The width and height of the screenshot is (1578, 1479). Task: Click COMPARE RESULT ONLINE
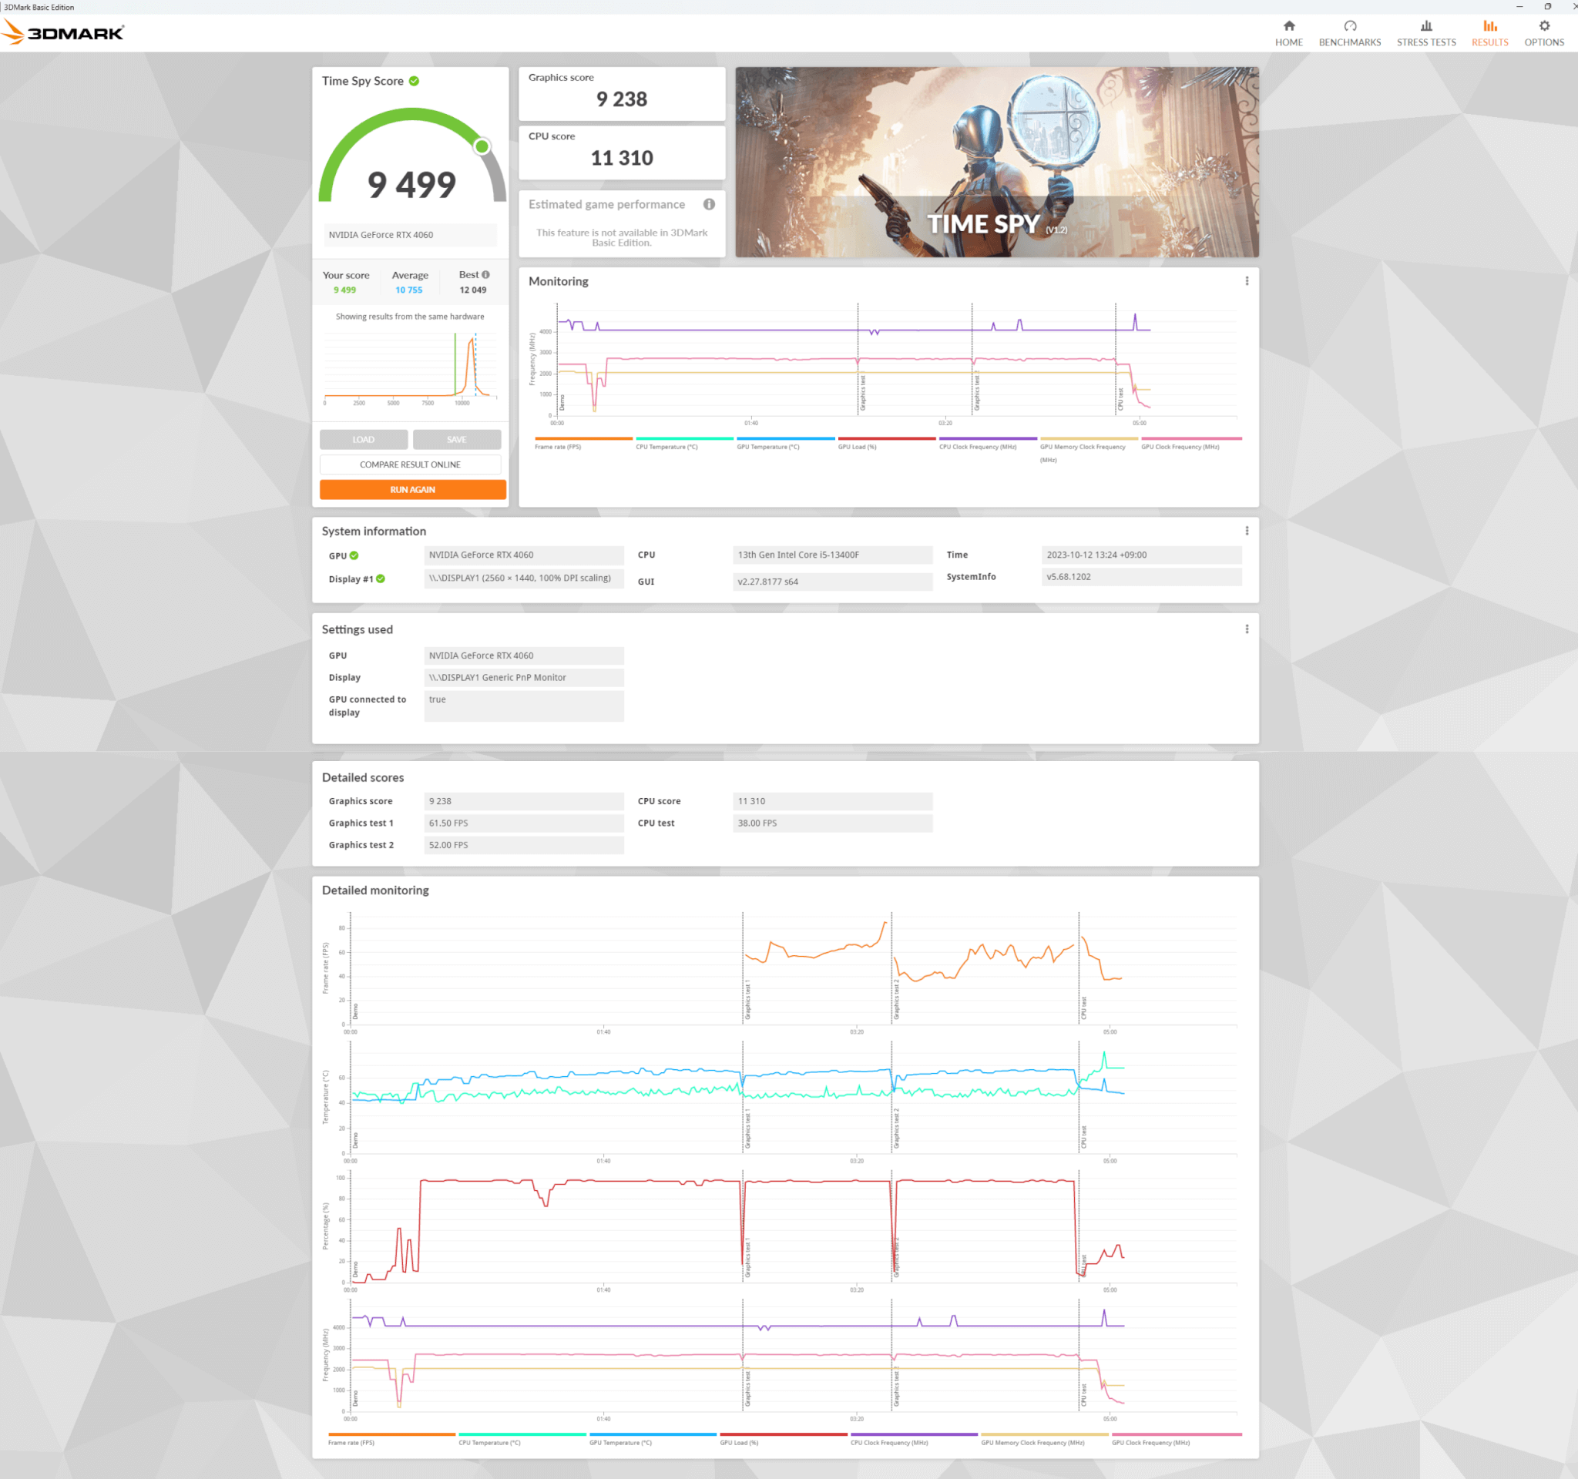411,464
